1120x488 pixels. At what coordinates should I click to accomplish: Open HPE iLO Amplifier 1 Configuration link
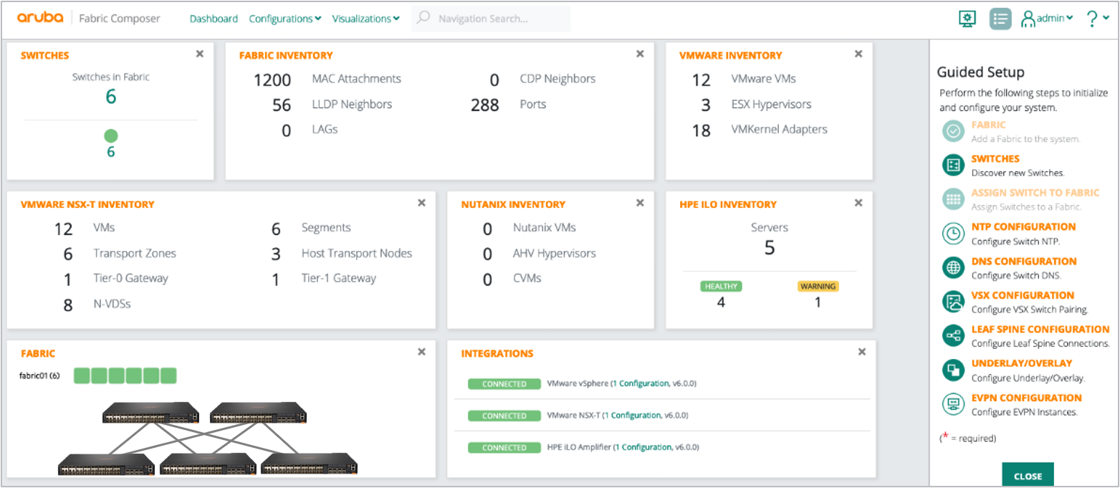[642, 447]
